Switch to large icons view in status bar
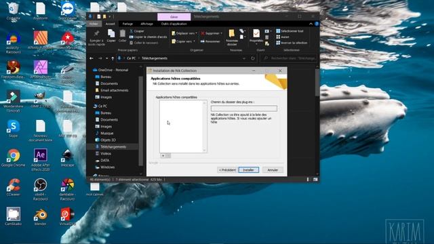This screenshot has height=244, width=434. [315, 180]
